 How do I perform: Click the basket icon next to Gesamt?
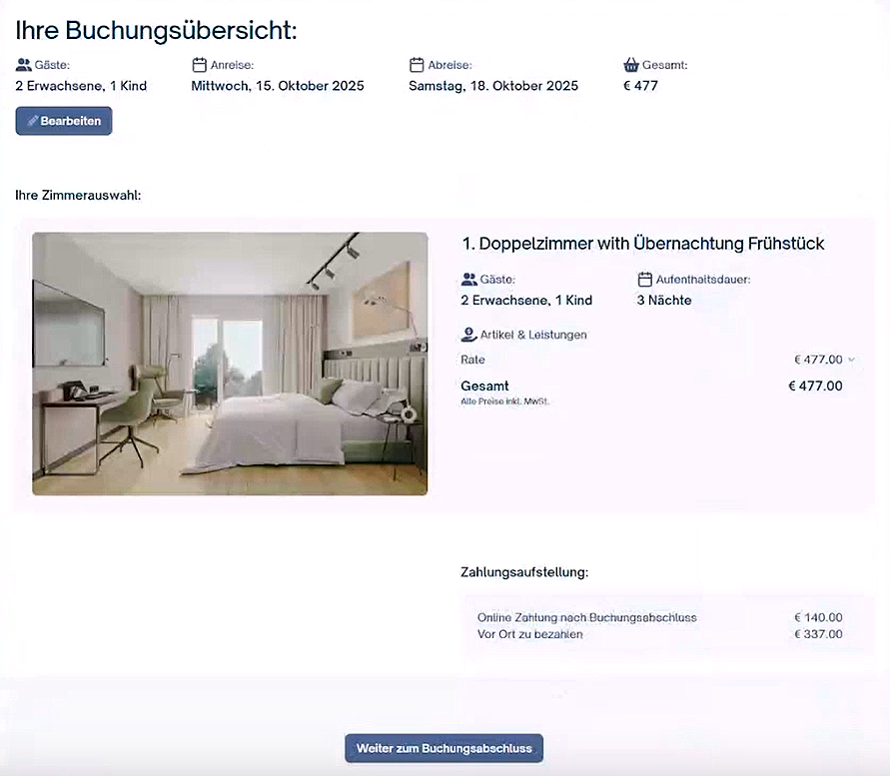(x=631, y=65)
